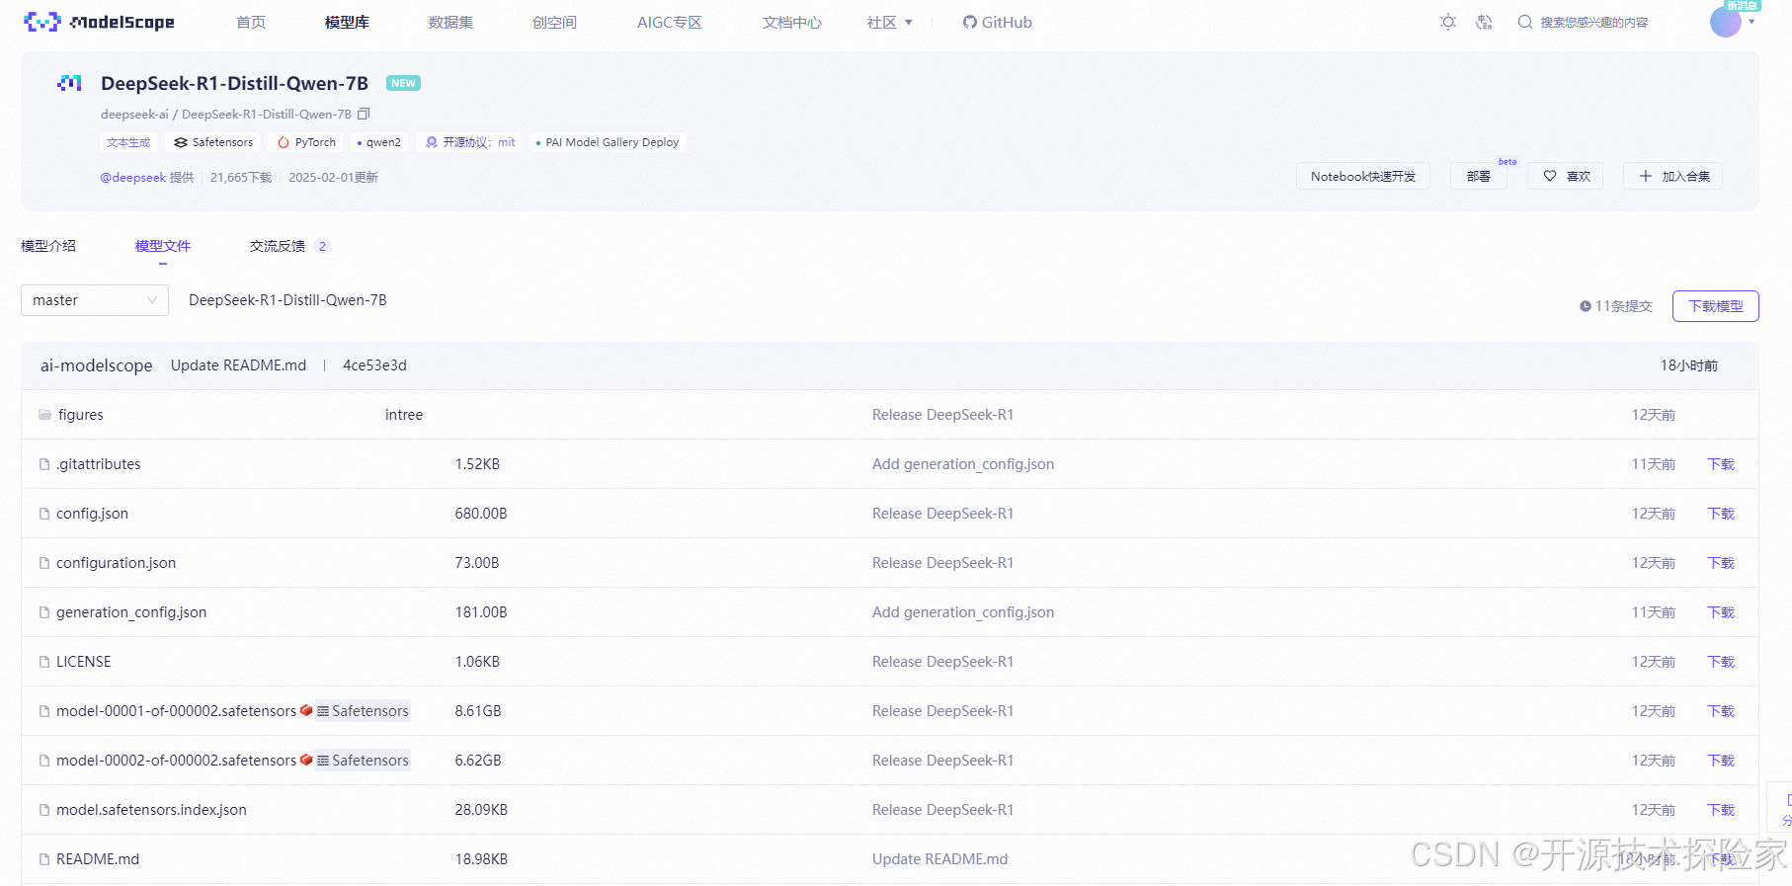
Task: Click the file icon next to LICENSE
Action: coord(44,662)
